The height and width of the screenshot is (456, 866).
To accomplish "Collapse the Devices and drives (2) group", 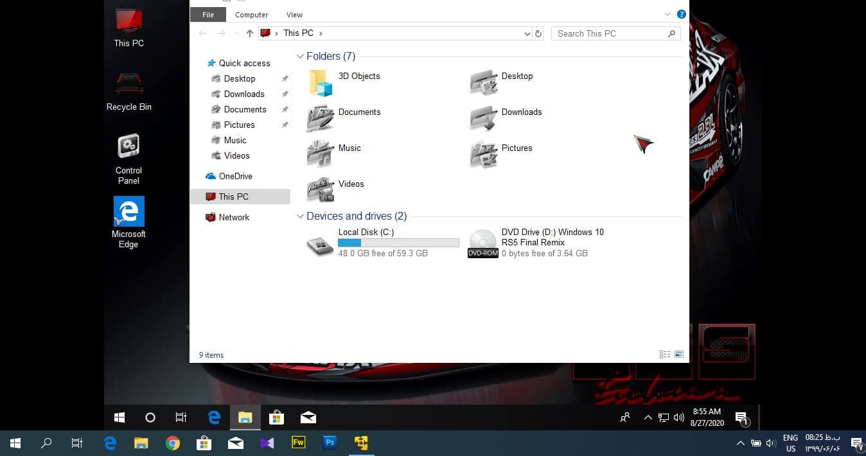I will (x=300, y=216).
